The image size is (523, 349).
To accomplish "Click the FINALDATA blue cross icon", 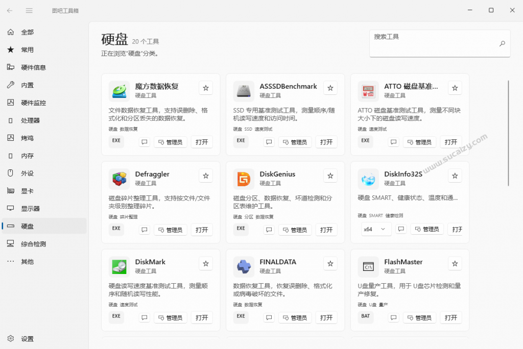I will tap(244, 267).
